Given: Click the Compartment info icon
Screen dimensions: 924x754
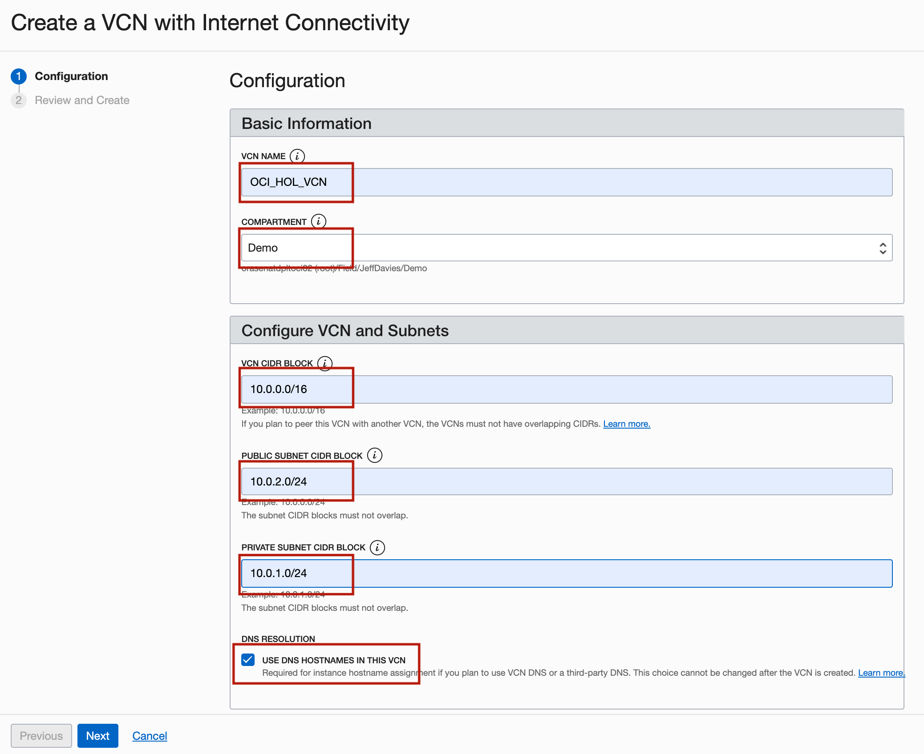Looking at the screenshot, I should coord(318,221).
